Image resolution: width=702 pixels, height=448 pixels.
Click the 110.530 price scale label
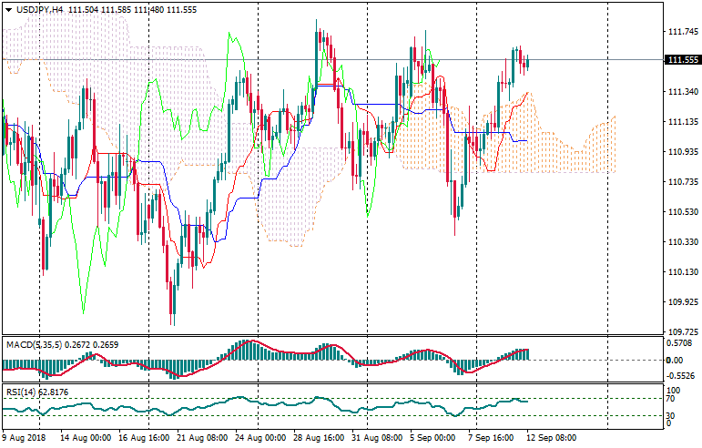tap(682, 212)
